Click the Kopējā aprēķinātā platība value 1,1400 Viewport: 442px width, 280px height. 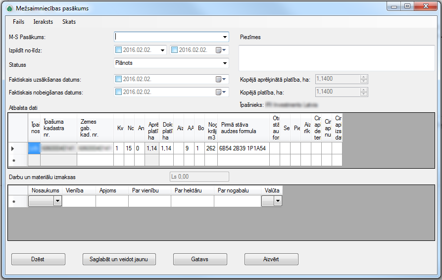325,79
